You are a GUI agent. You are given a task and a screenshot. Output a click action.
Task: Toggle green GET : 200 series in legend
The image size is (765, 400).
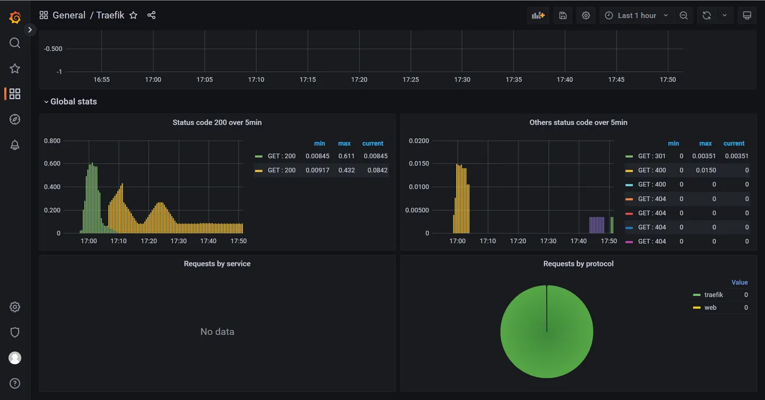(x=281, y=156)
